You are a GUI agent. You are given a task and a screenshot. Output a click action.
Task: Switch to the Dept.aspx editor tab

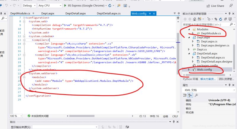(x=48, y=14)
